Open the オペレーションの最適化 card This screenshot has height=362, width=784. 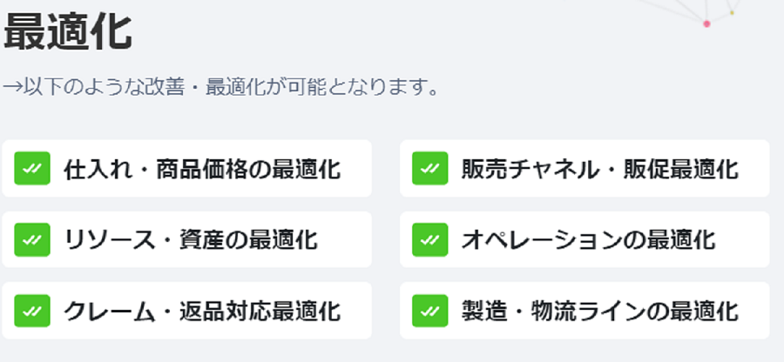pos(585,239)
